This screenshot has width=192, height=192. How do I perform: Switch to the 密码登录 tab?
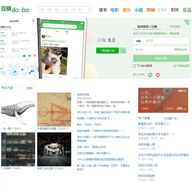click(x=175, y=27)
